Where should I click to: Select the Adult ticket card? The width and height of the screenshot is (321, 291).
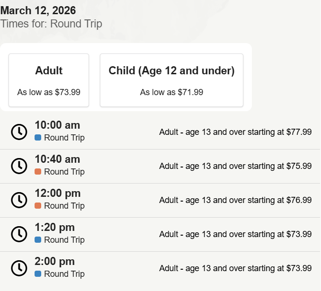pyautogui.click(x=49, y=80)
